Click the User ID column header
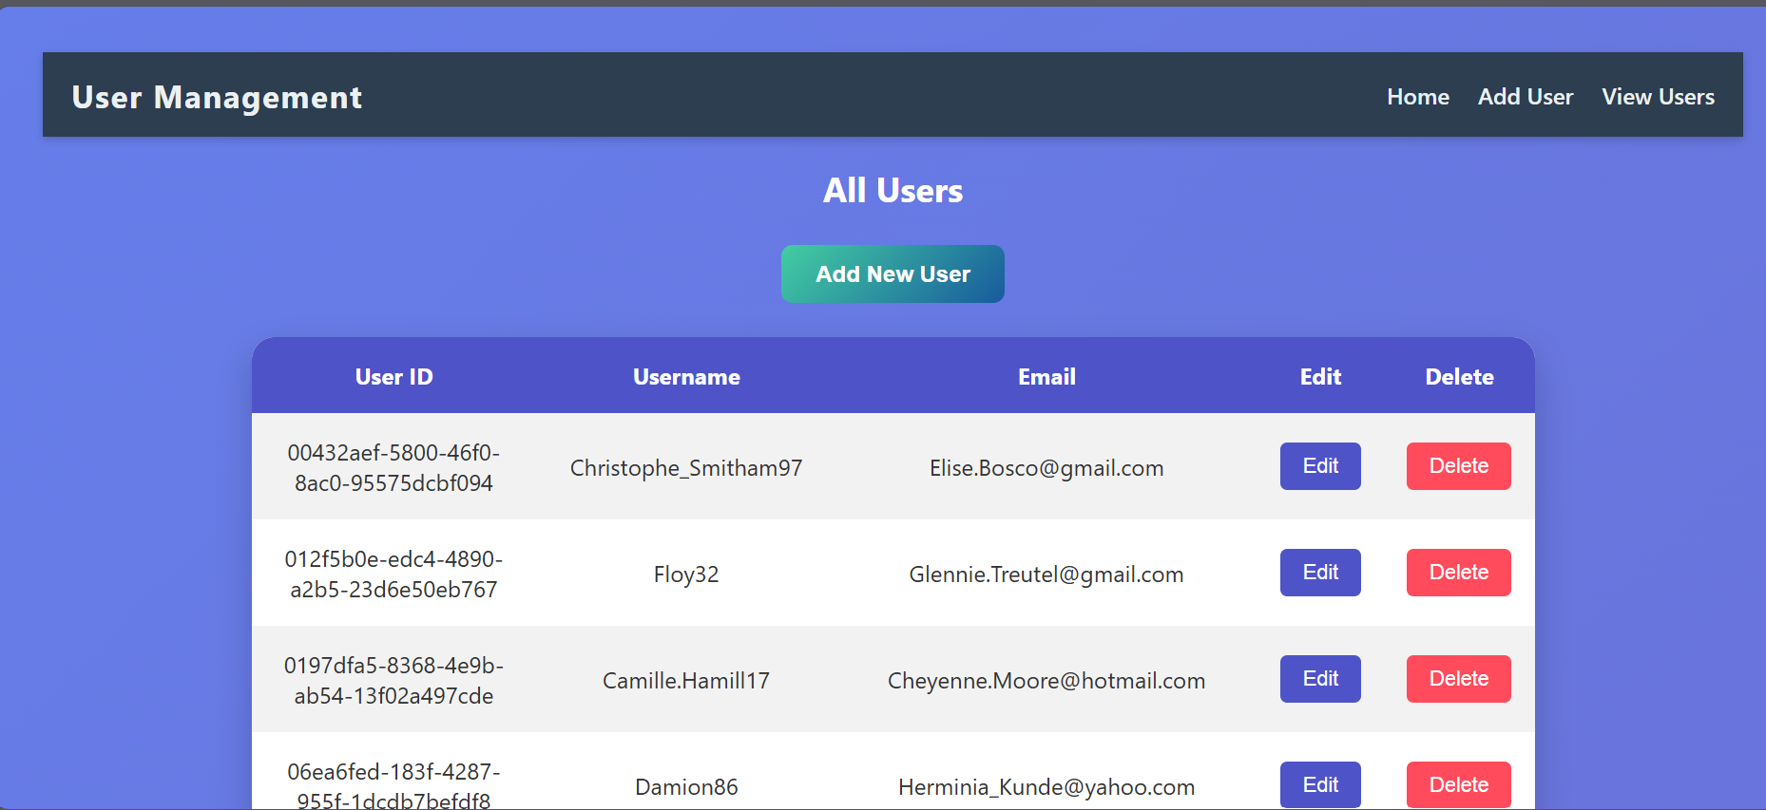 pyautogui.click(x=394, y=377)
